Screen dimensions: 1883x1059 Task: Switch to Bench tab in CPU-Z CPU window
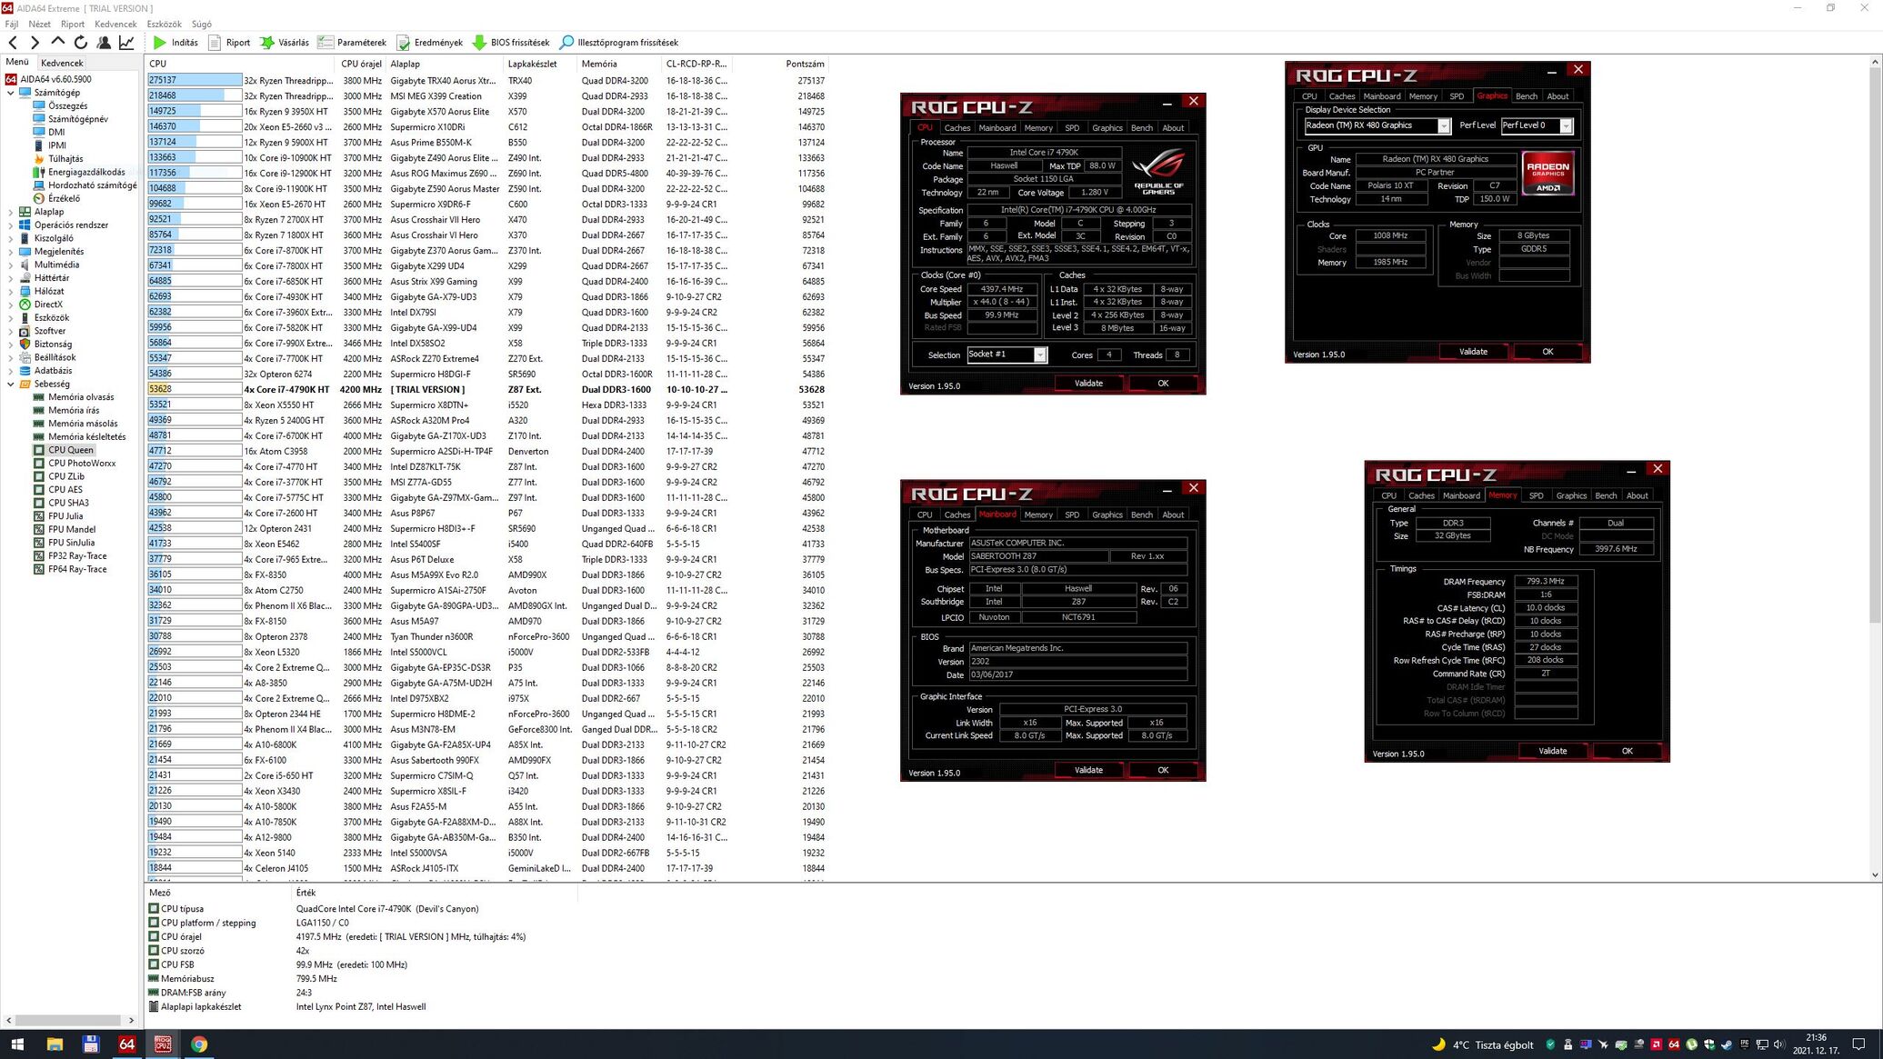1142,128
